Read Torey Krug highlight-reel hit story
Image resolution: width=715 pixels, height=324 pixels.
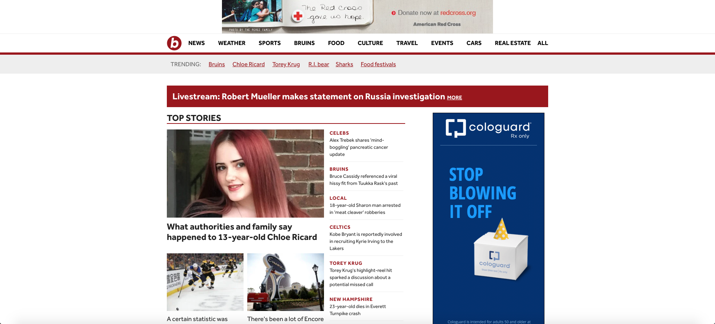(x=361, y=278)
